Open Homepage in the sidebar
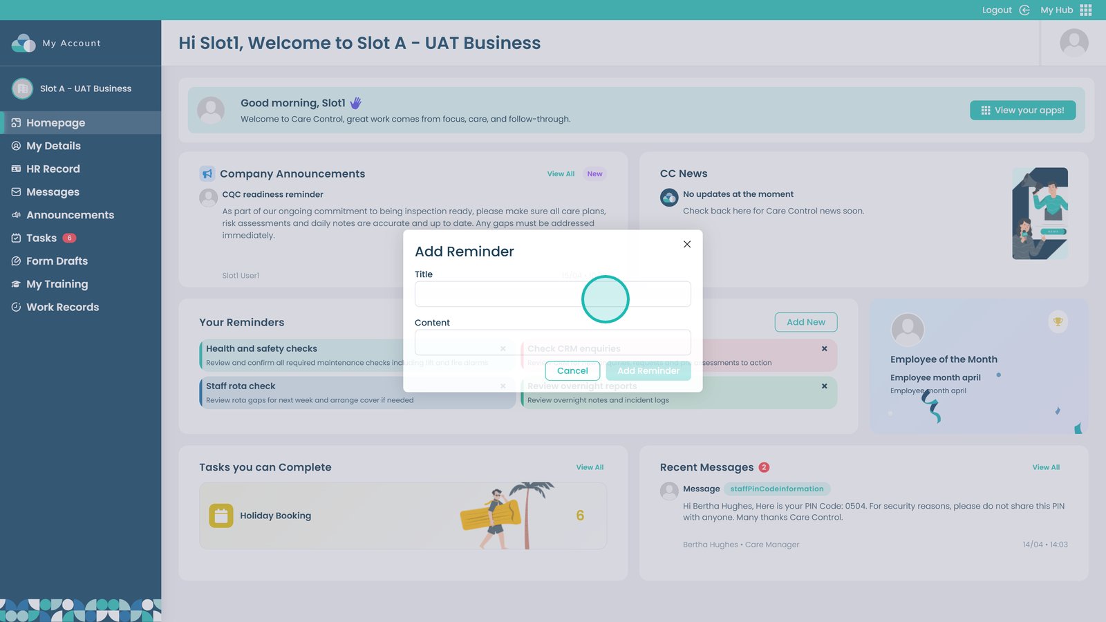1106x622 pixels. (x=55, y=123)
